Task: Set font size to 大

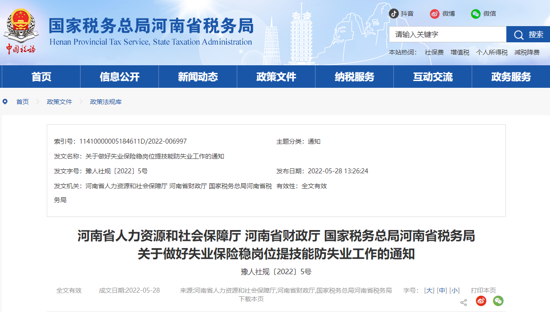Action: 428,290
